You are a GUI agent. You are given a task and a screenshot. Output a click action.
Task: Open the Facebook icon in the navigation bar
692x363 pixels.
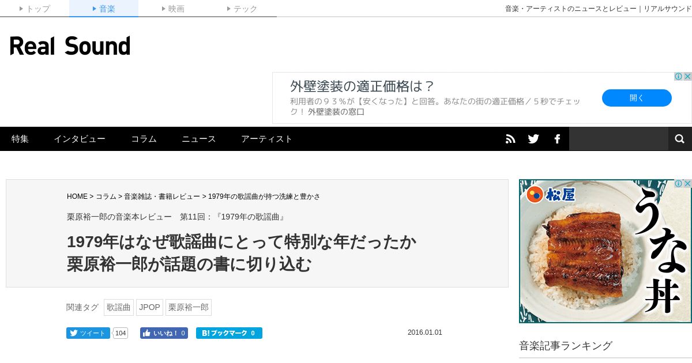tap(557, 139)
